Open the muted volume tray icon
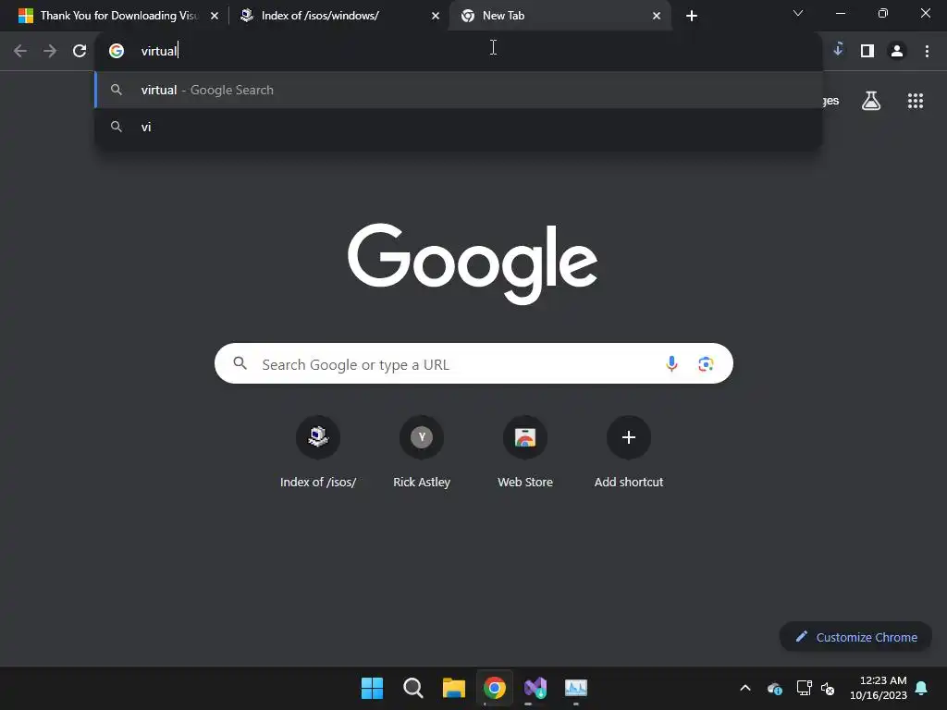This screenshot has height=710, width=947. 828,688
